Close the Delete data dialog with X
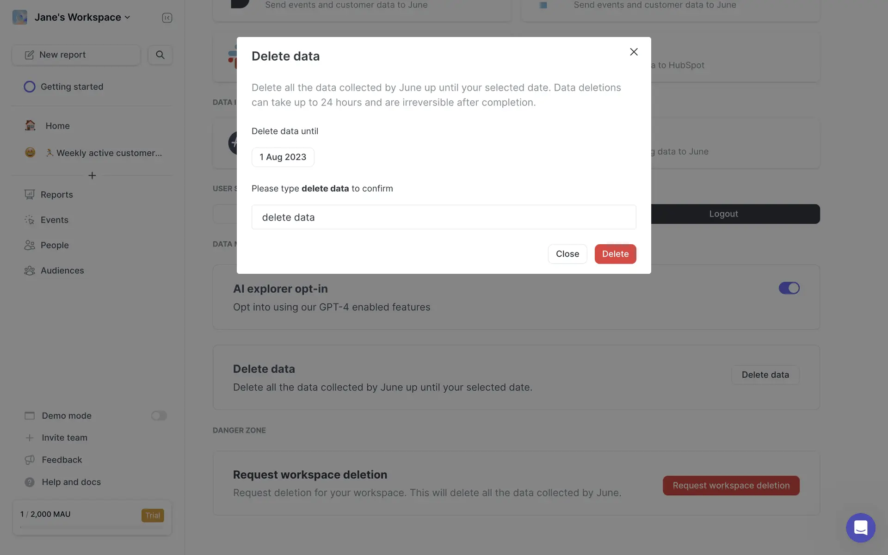Image resolution: width=888 pixels, height=555 pixels. [634, 52]
